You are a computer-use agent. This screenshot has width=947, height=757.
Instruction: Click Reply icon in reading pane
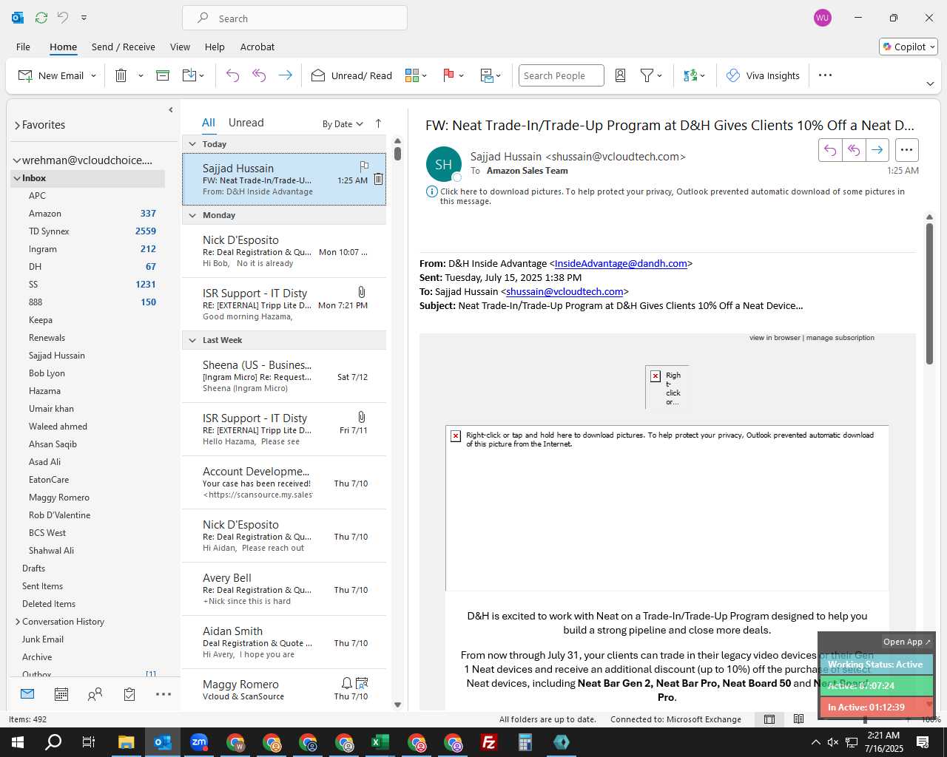pos(830,150)
